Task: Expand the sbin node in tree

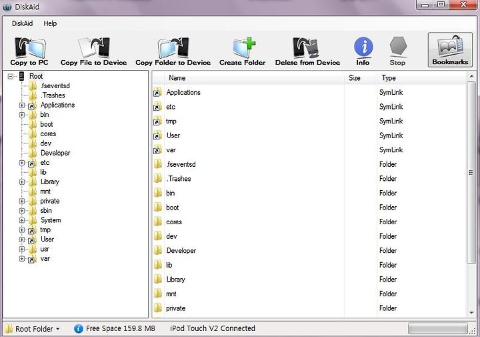Action: tap(22, 210)
